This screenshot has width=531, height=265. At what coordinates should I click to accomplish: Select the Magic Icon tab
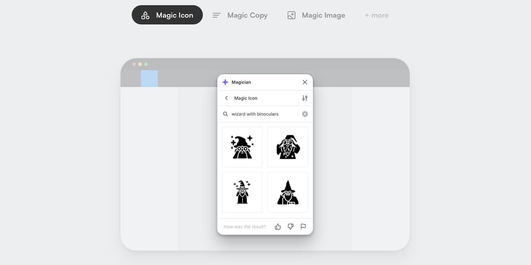coord(167,15)
